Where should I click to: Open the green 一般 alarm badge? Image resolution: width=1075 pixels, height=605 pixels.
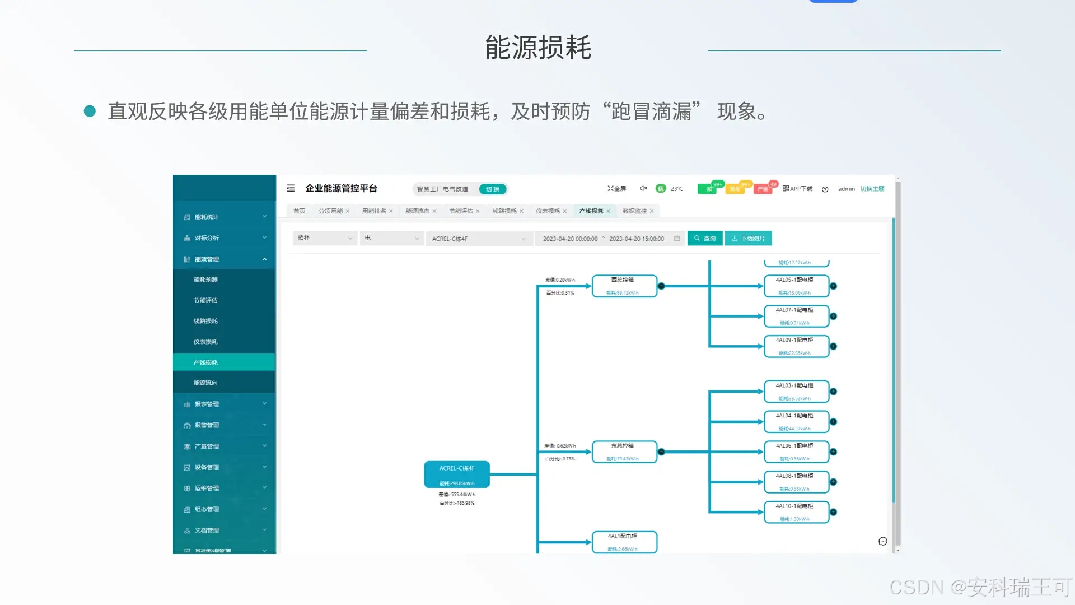pos(707,189)
